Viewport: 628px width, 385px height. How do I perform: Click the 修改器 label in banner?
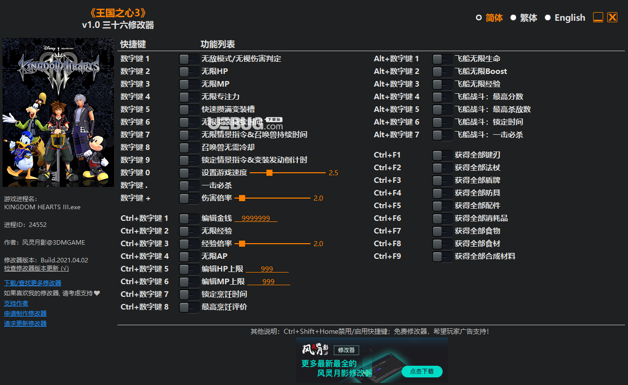click(x=346, y=350)
